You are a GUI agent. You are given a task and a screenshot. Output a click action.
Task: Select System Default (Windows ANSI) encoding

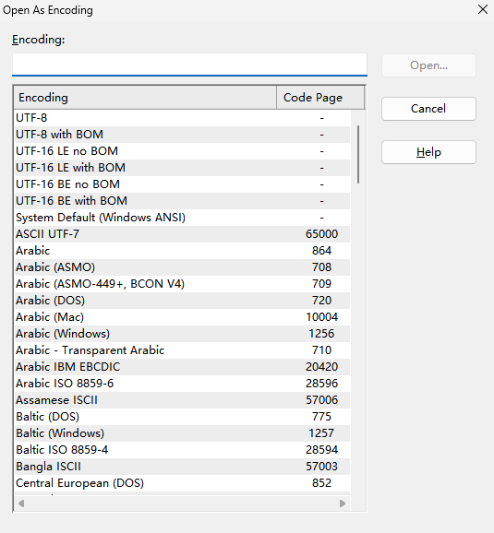(x=182, y=218)
